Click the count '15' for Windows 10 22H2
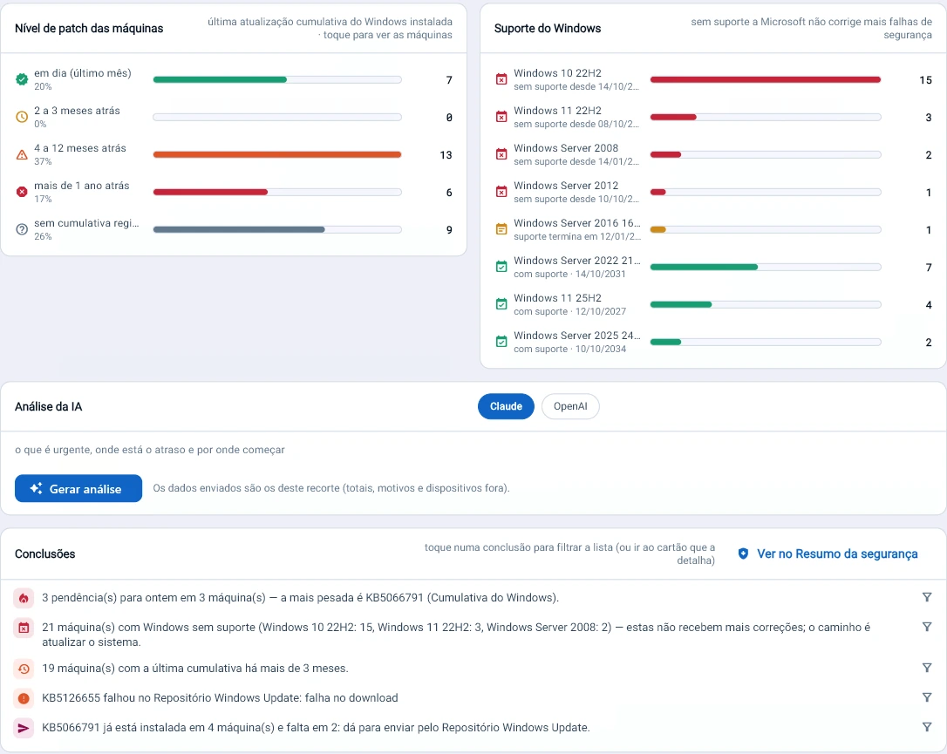The width and height of the screenshot is (947, 754). pos(925,80)
